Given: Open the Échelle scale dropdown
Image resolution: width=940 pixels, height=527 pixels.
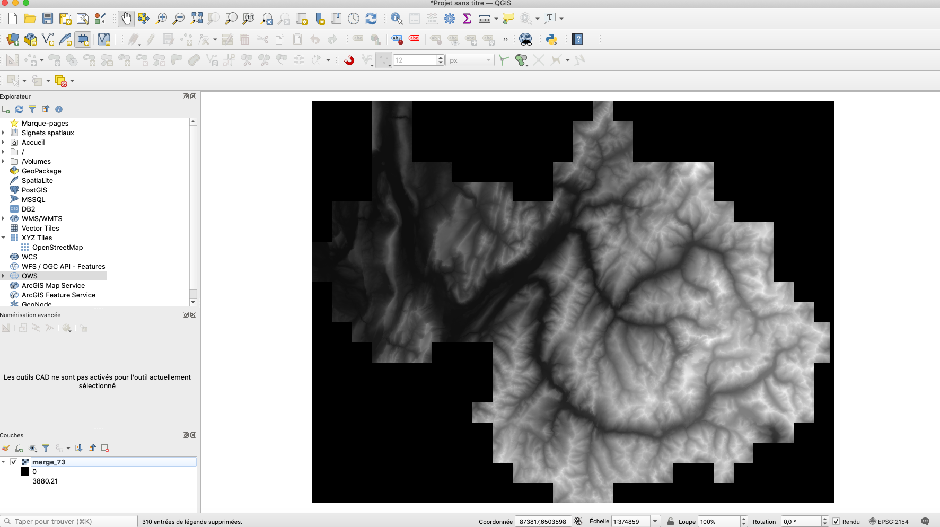Looking at the screenshot, I should pyautogui.click(x=655, y=522).
